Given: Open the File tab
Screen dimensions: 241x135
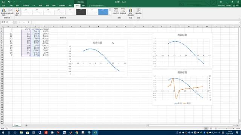Looking at the screenshot, I should coord(3,6).
